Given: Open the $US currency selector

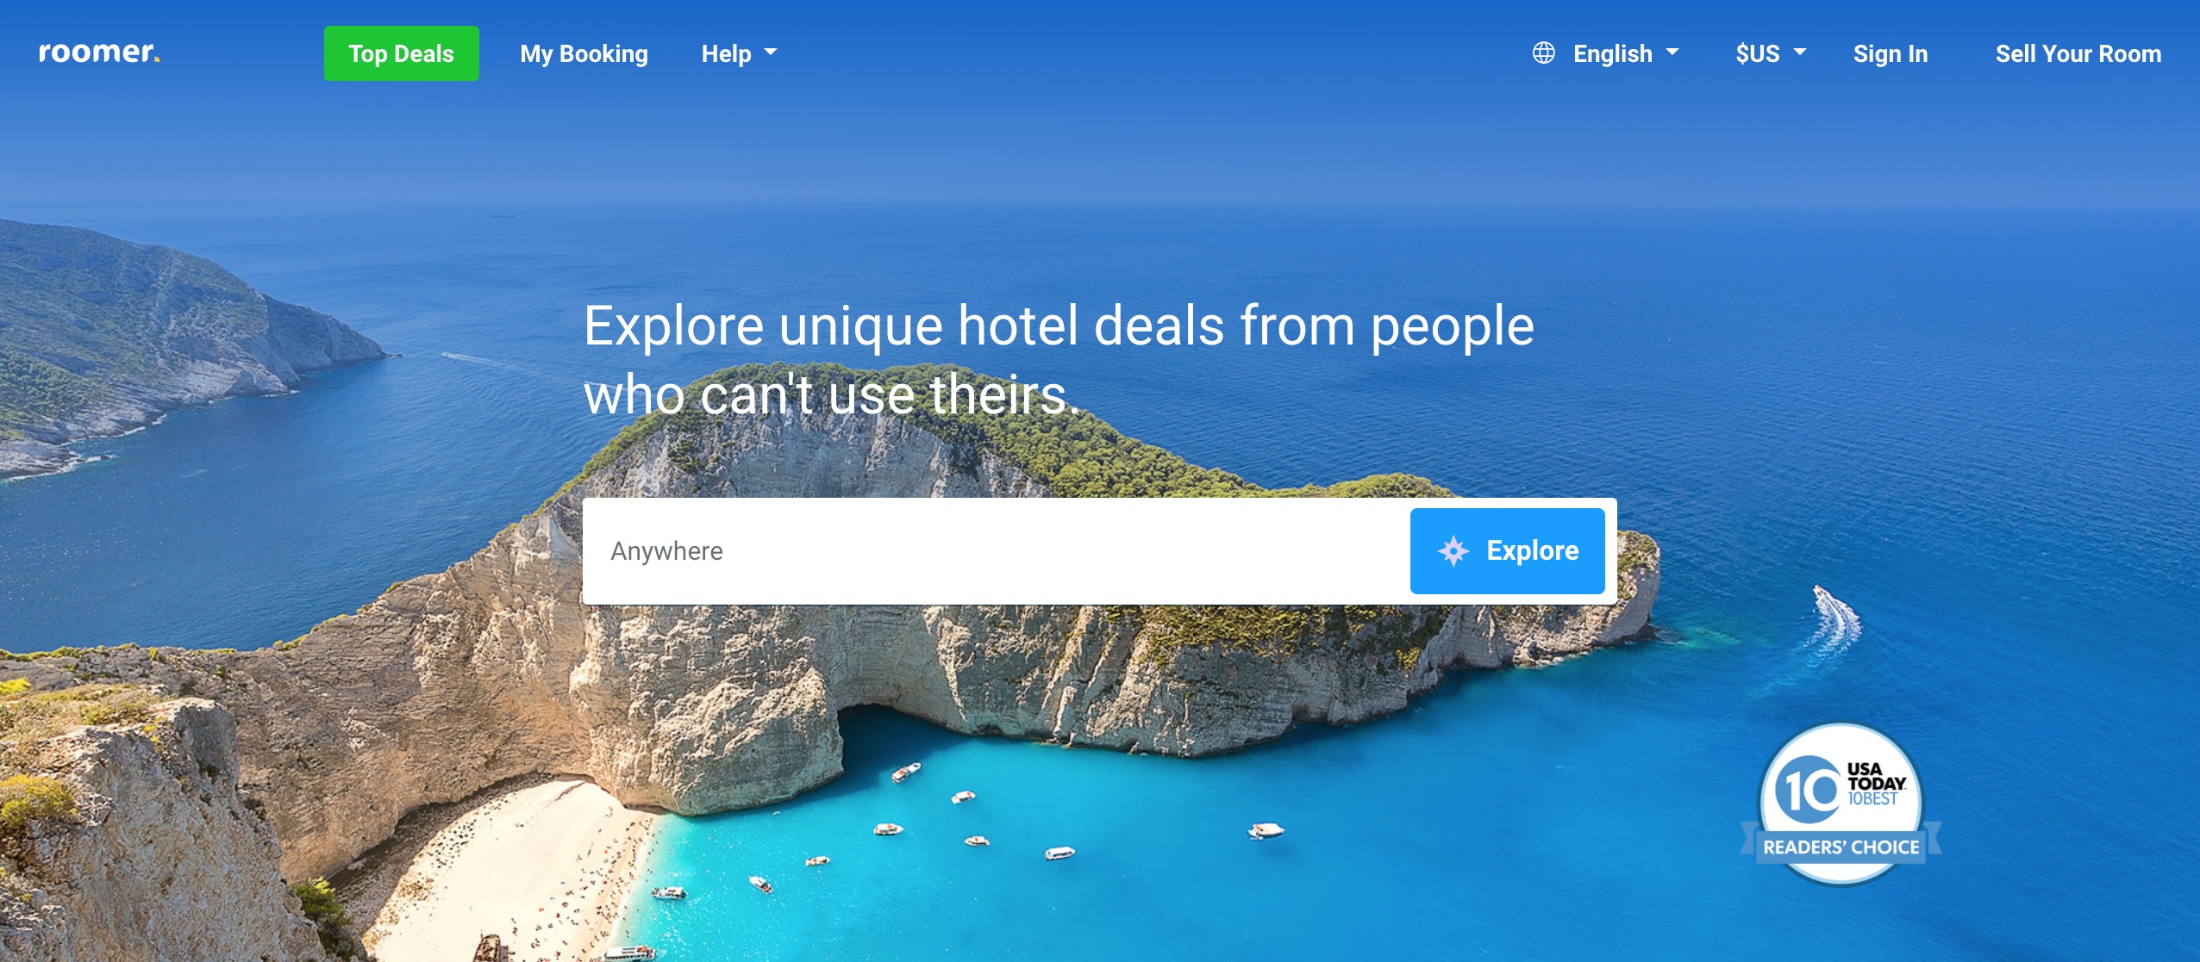Looking at the screenshot, I should (1771, 53).
